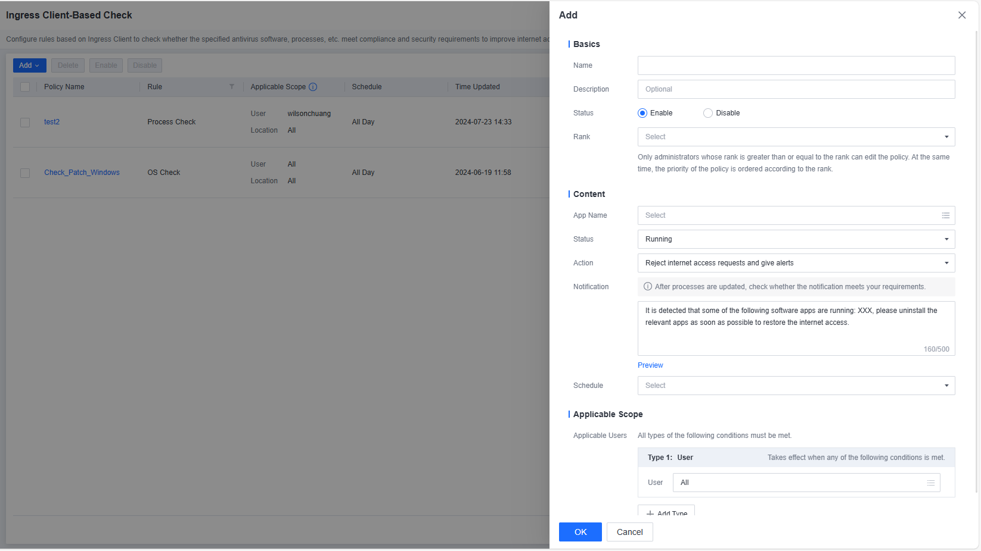Click the Add panel vertical scrollbar

[977, 262]
